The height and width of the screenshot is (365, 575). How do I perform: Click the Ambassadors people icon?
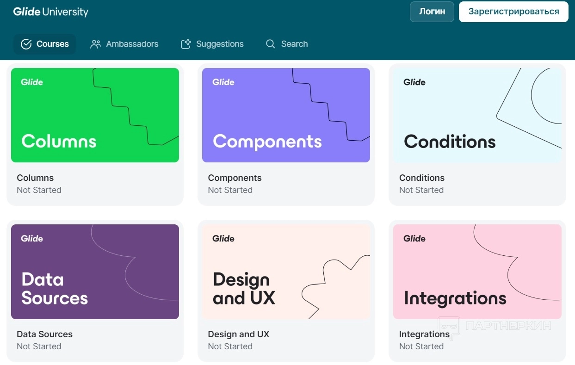(x=96, y=44)
